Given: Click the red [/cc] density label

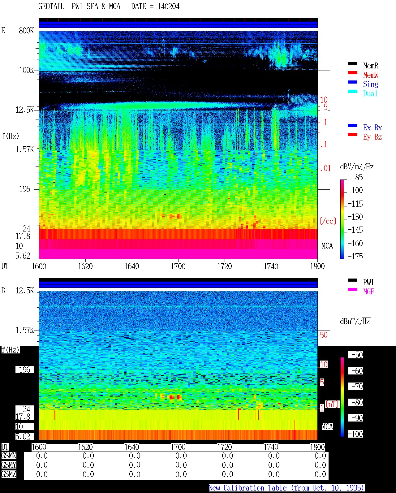Looking at the screenshot, I should [x=328, y=221].
